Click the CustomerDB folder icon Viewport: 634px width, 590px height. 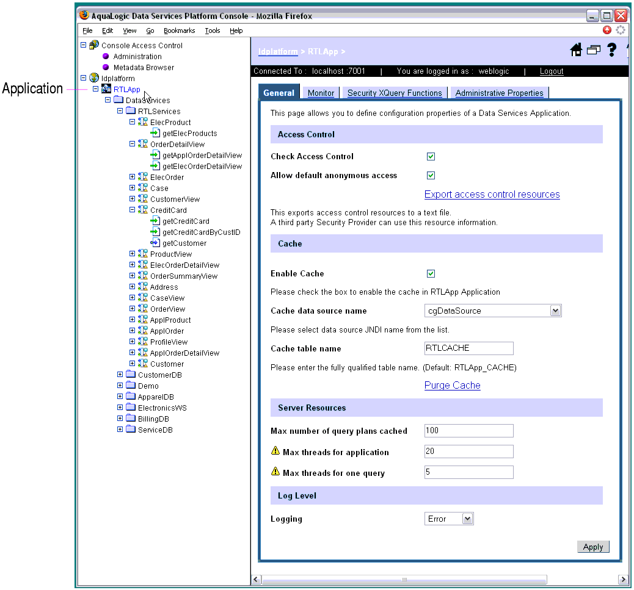pyautogui.click(x=131, y=374)
